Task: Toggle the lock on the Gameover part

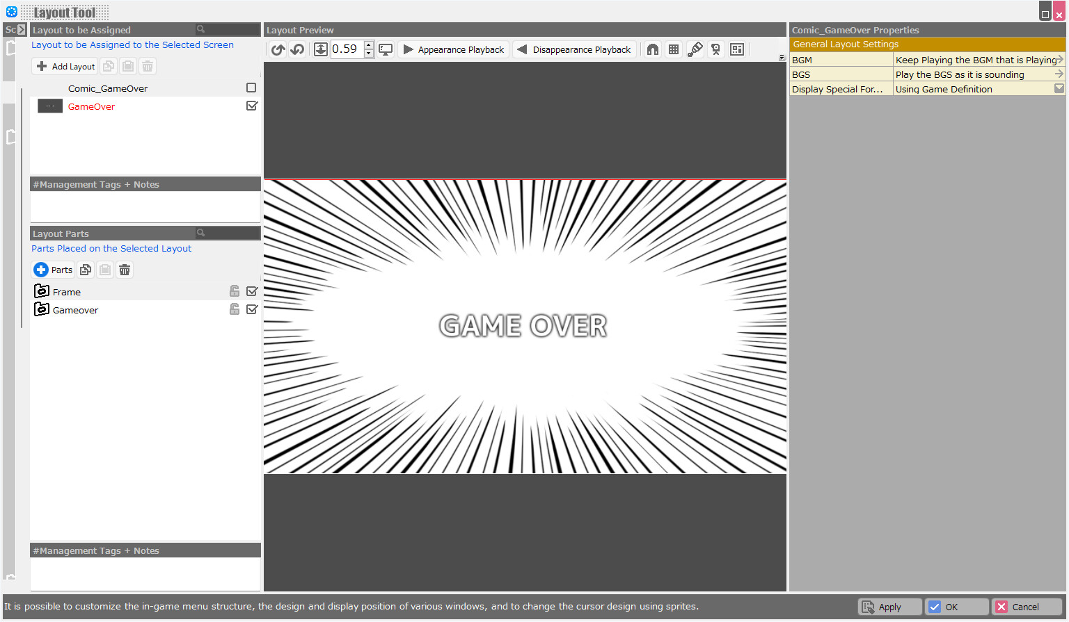Action: click(234, 309)
